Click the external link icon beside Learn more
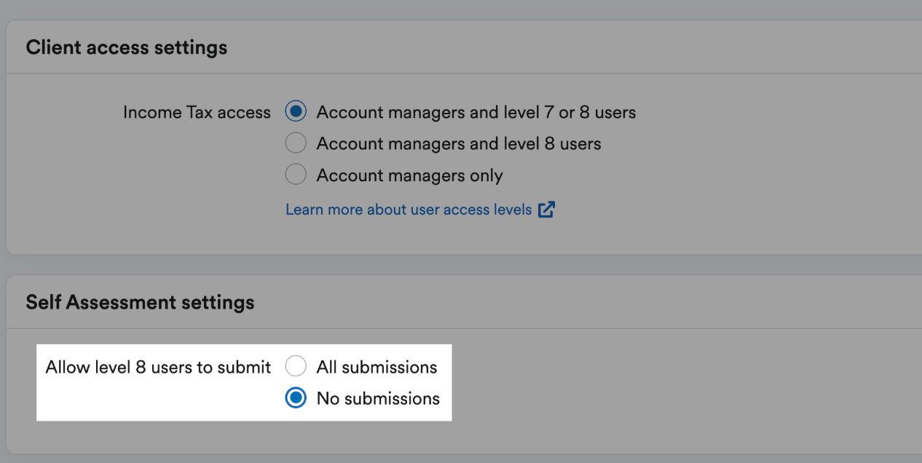Screen dimensions: 922x463 point(546,210)
